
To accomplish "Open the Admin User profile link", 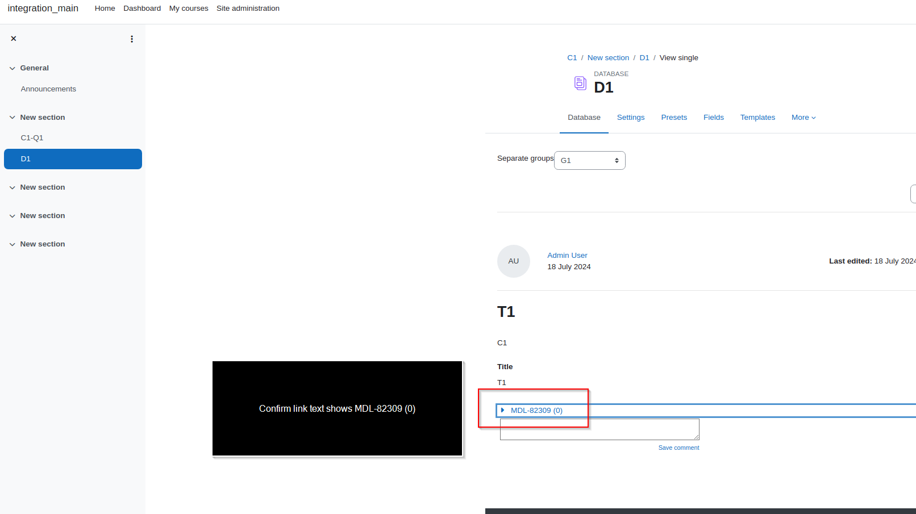I will coord(567,256).
